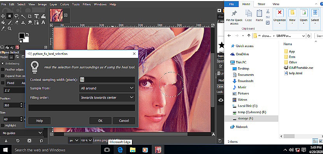Click the Lenna image tab thumbnail
Image resolution: width=323 pixels, height=154 pixels.
tap(56, 15)
